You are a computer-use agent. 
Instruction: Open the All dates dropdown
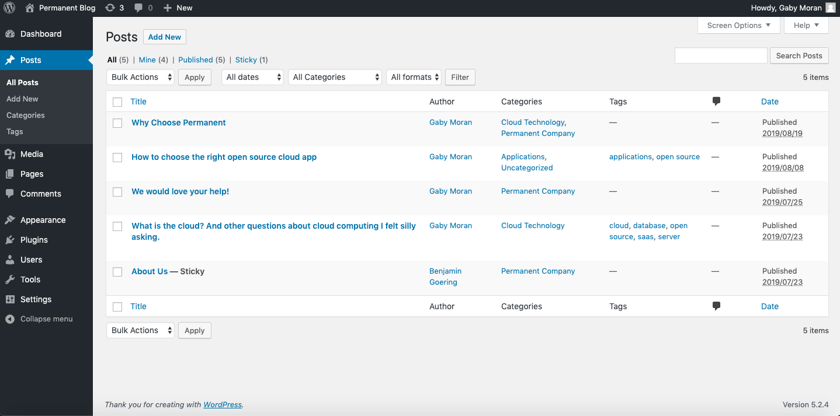[252, 77]
